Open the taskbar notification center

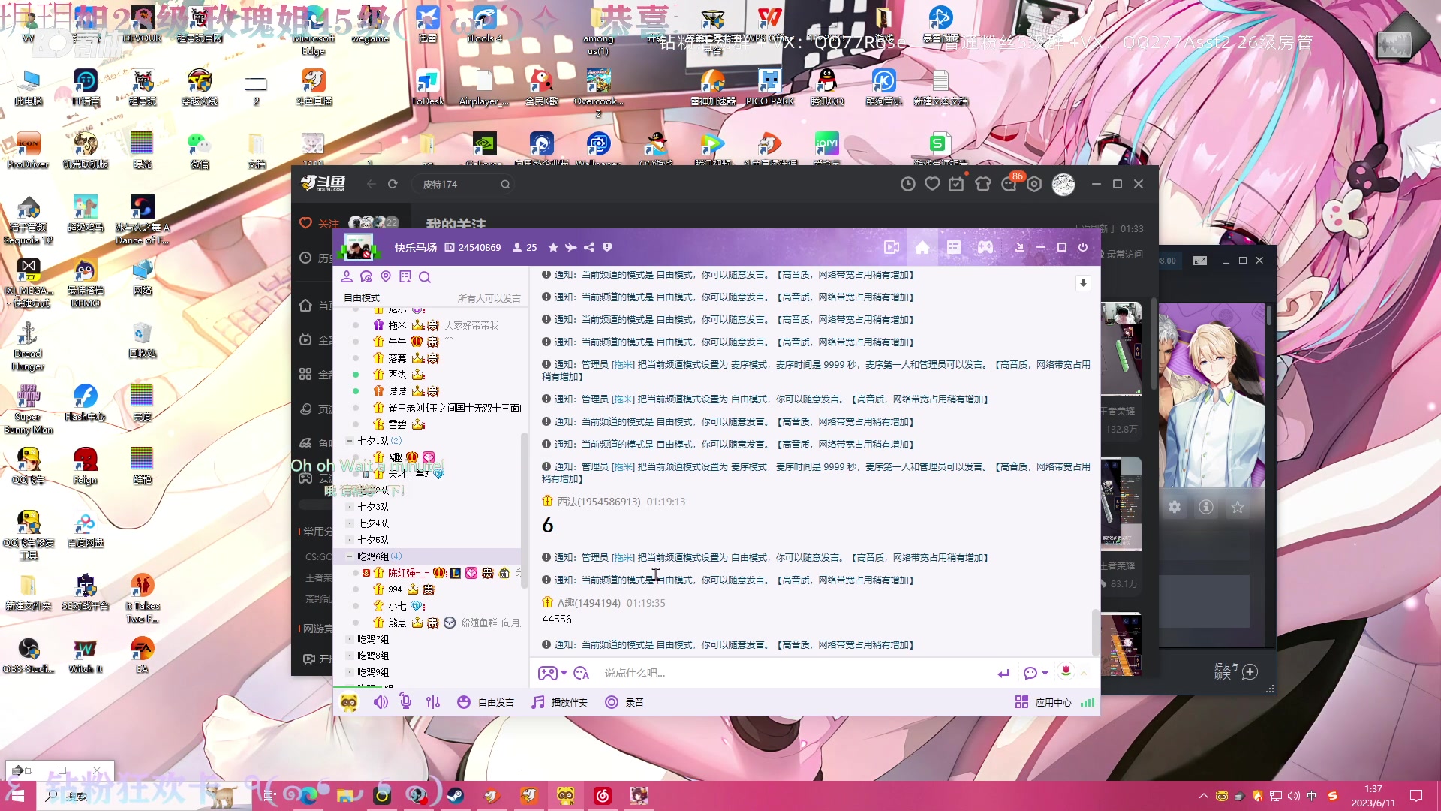[1416, 796]
